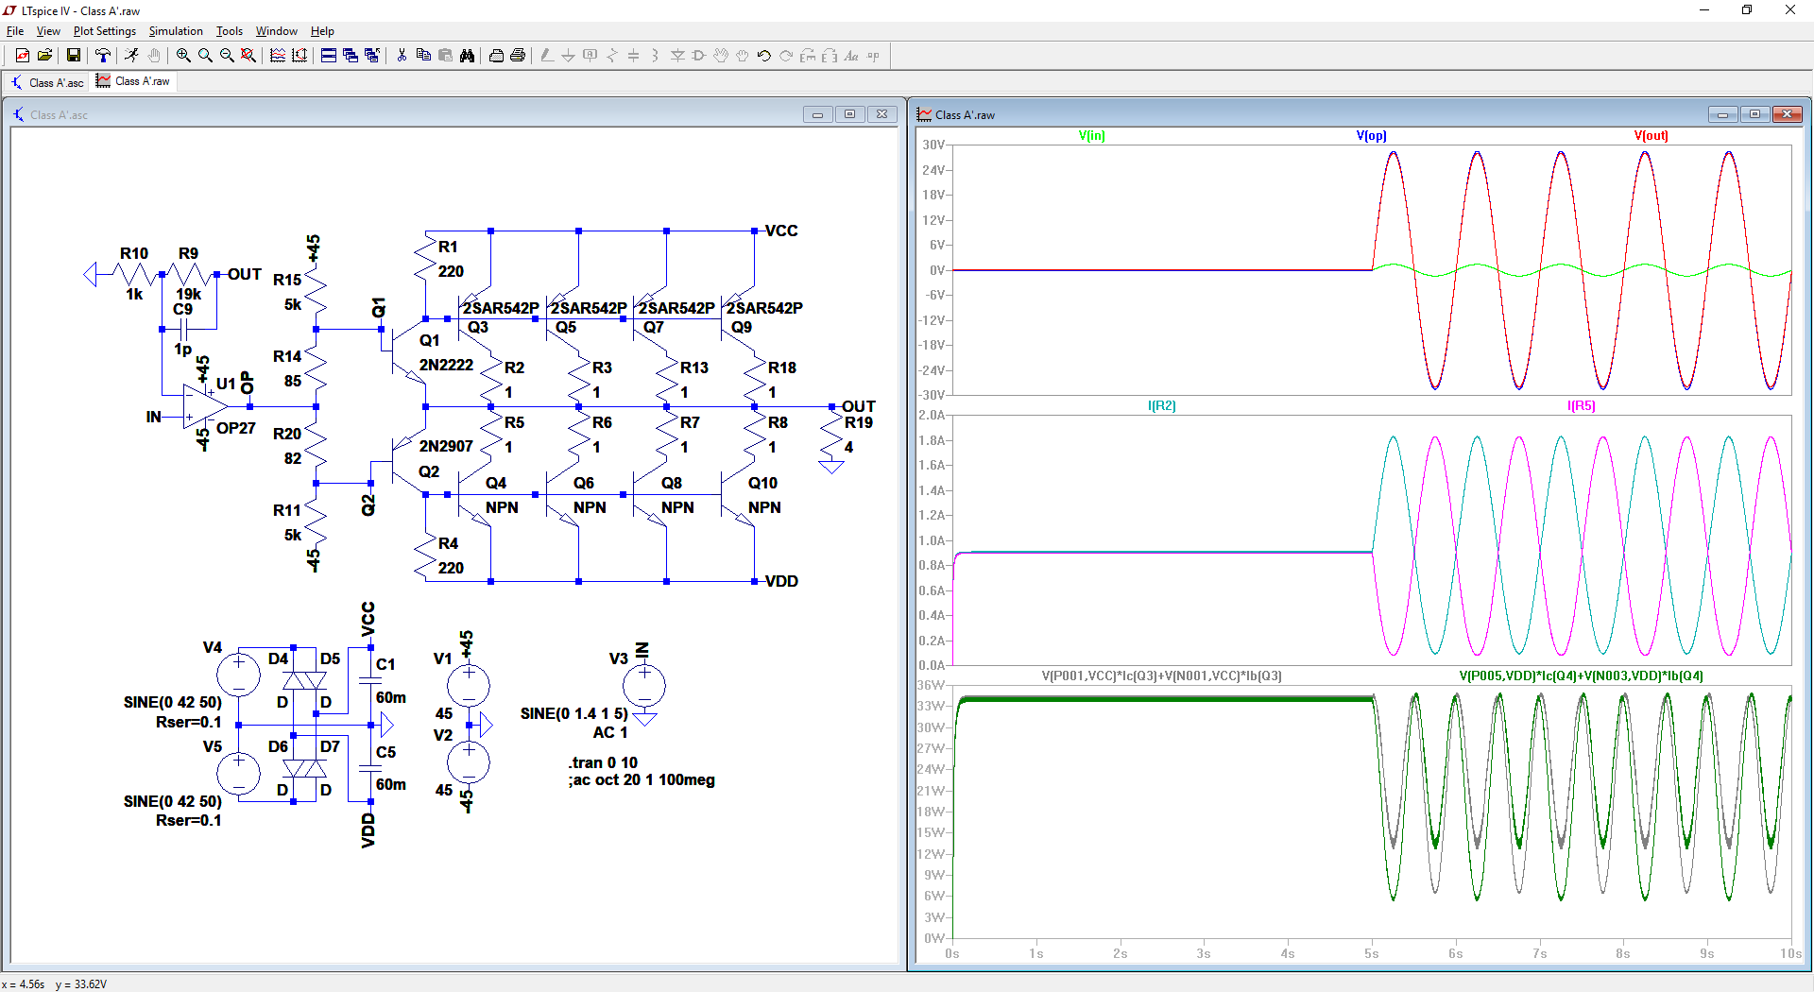Select the Zoom Out magnifier icon
This screenshot has height=992, width=1814.
pyautogui.click(x=227, y=56)
